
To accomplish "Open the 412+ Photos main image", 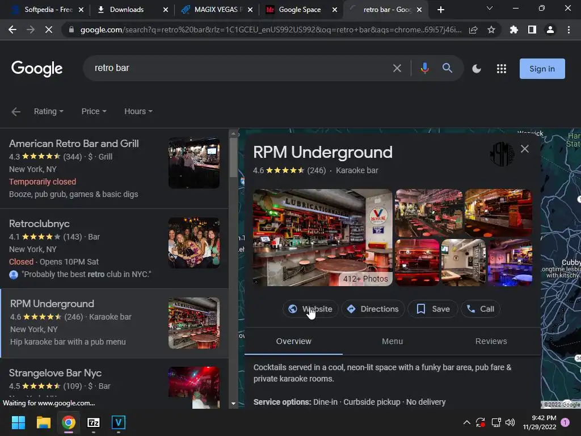I will (x=322, y=238).
